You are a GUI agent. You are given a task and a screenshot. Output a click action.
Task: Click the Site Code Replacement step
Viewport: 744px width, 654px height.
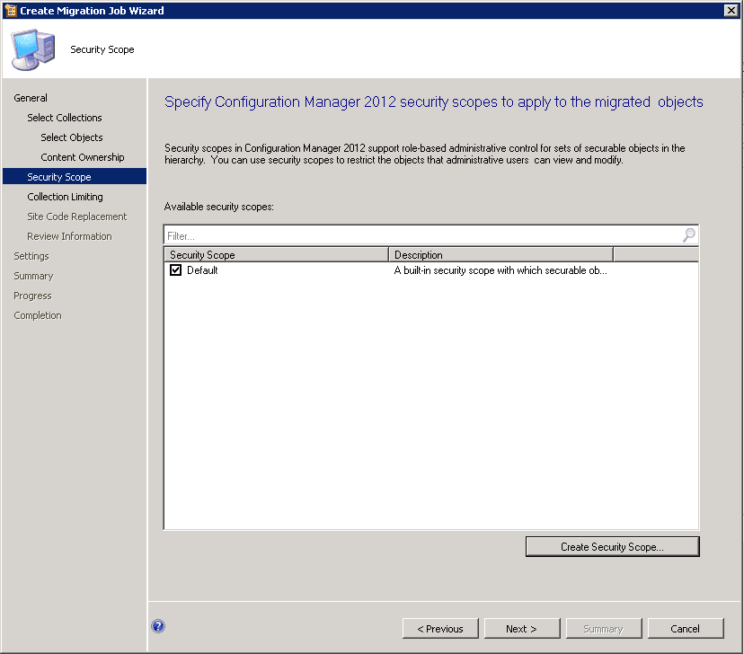(77, 217)
